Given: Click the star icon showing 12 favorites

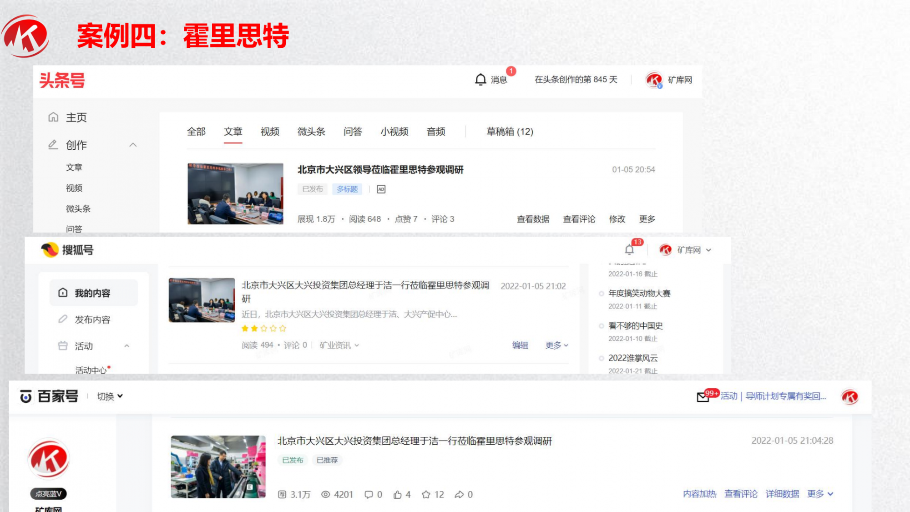Looking at the screenshot, I should click(x=426, y=494).
